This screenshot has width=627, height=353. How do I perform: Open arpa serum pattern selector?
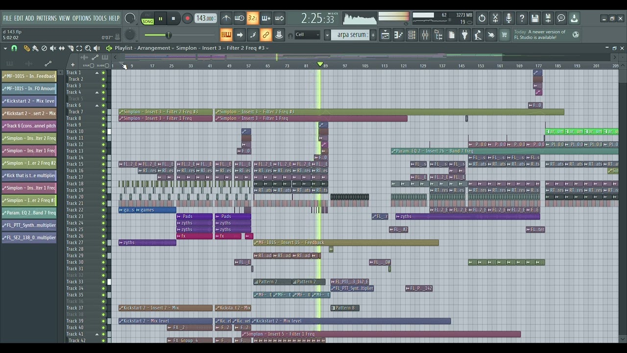[351, 35]
